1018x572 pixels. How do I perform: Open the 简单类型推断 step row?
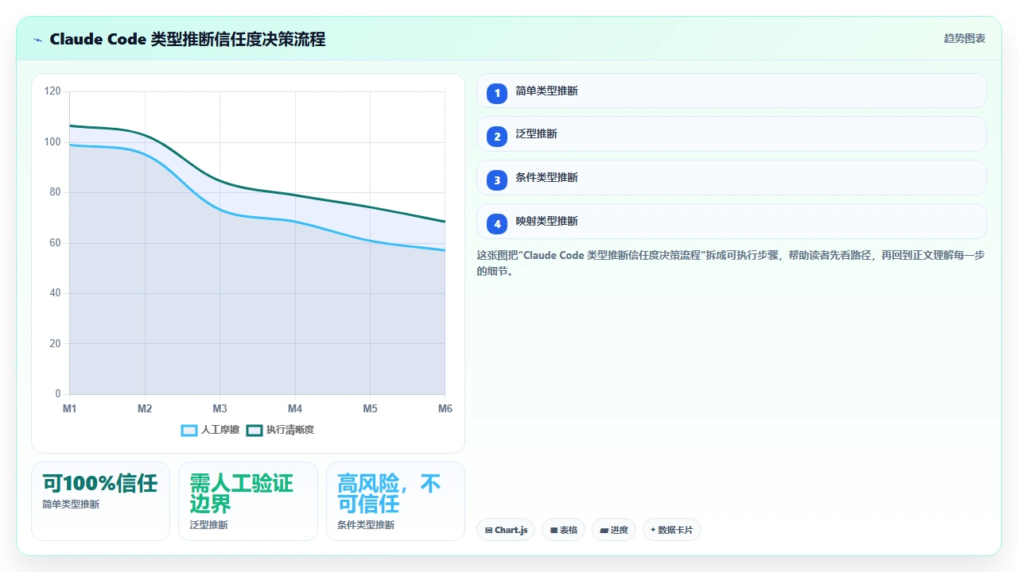pyautogui.click(x=731, y=91)
